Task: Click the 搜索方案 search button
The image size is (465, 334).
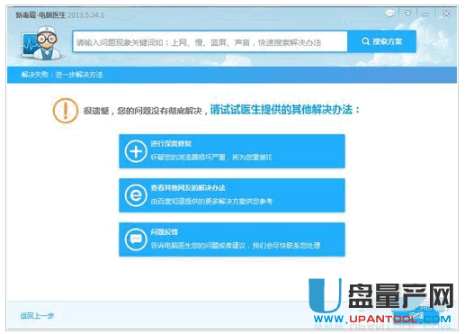Action: click(x=381, y=41)
